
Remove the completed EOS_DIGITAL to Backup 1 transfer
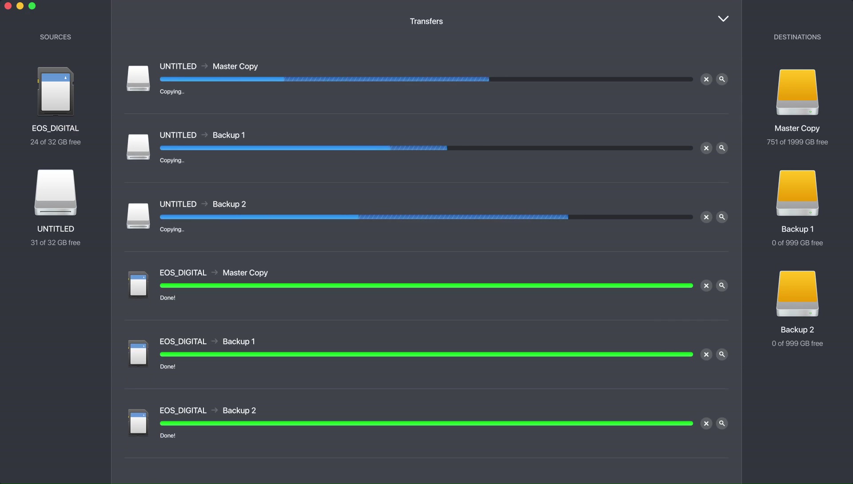[x=706, y=354]
